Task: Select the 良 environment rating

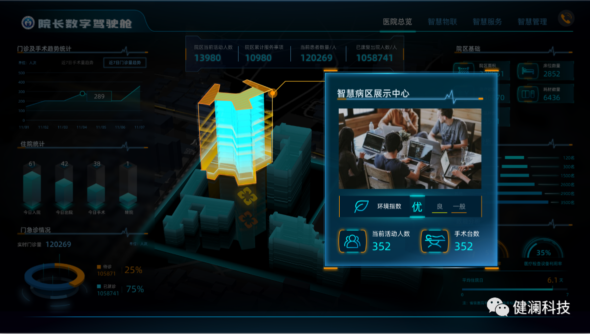Action: point(440,206)
